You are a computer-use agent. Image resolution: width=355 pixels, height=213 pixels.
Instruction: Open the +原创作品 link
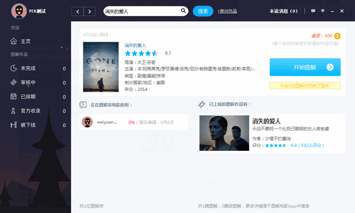[x=227, y=11]
